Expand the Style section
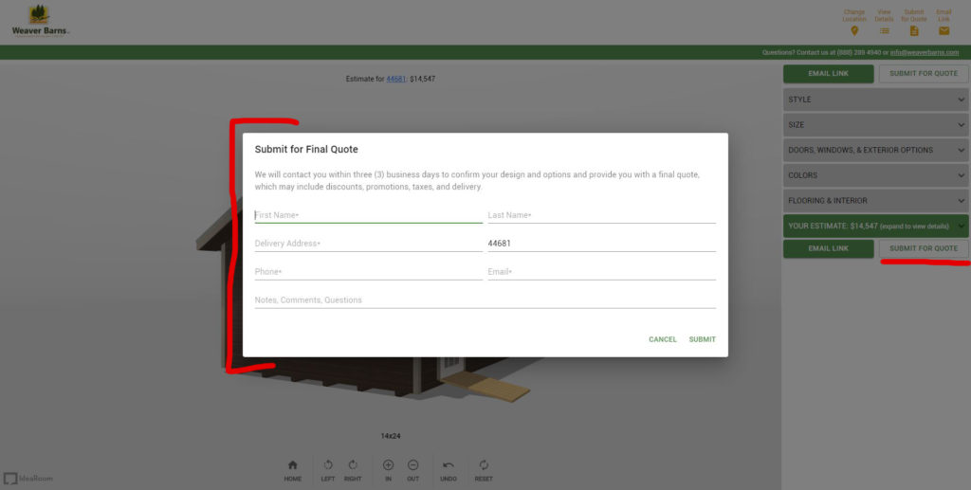Screen dimensions: 971x490 (x=875, y=100)
